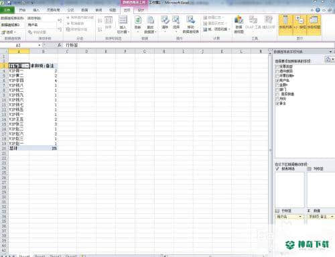This screenshot has width=335, height=257.
Task: Sort descending Z to A icon
Action: (100, 29)
